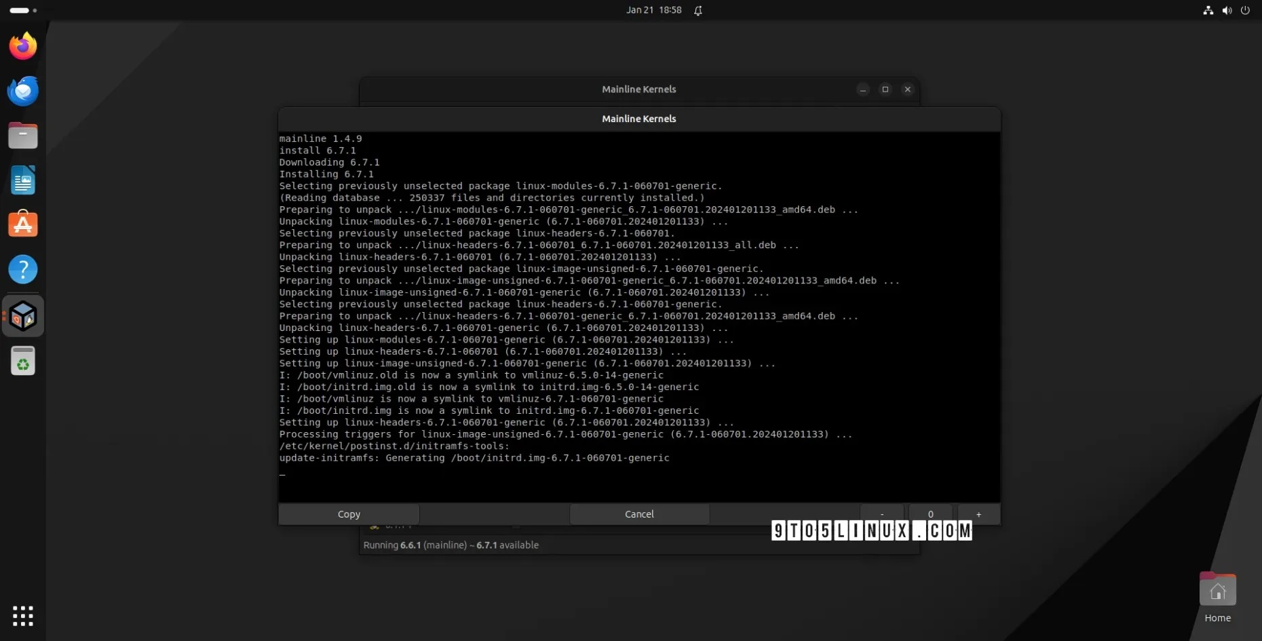Select the terminal dialog title 'Mainline Kernels'
Viewport: 1262px width, 641px height.
[x=639, y=119]
